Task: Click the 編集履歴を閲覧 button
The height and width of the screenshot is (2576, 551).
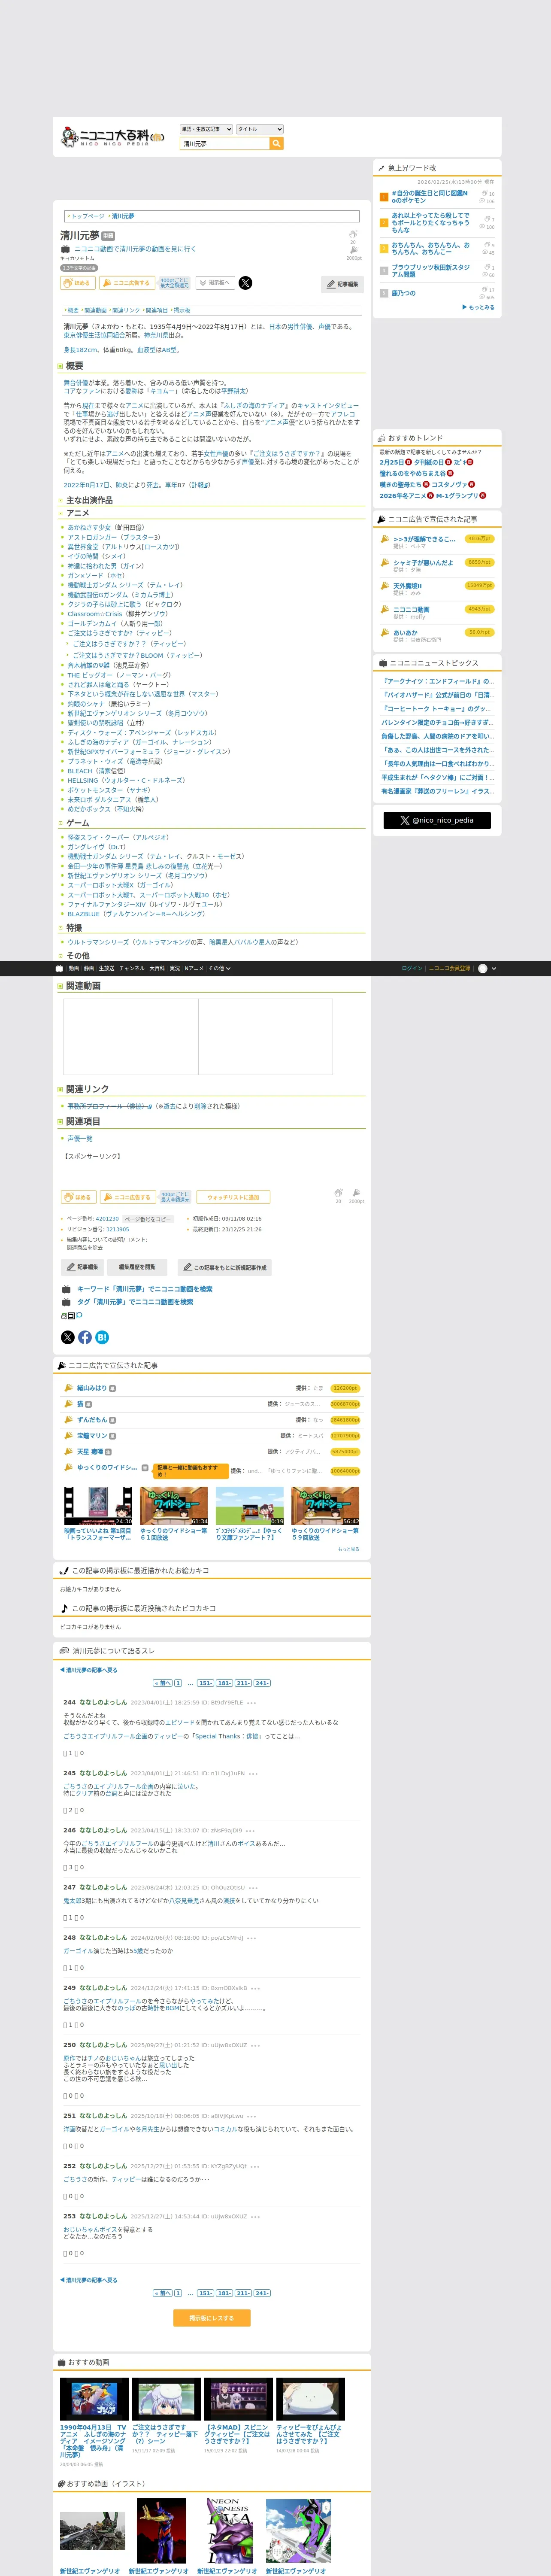Action: pyautogui.click(x=137, y=1267)
